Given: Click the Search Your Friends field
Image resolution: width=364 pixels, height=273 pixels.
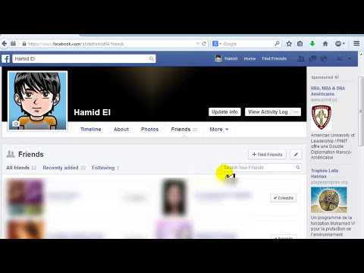Looking at the screenshot, I should [258, 168].
